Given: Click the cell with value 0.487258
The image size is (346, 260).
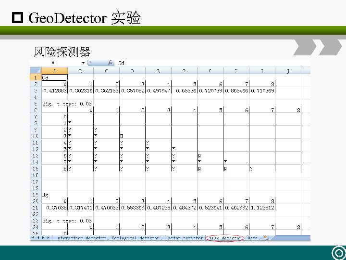Looking at the screenshot, I should [x=158, y=208].
